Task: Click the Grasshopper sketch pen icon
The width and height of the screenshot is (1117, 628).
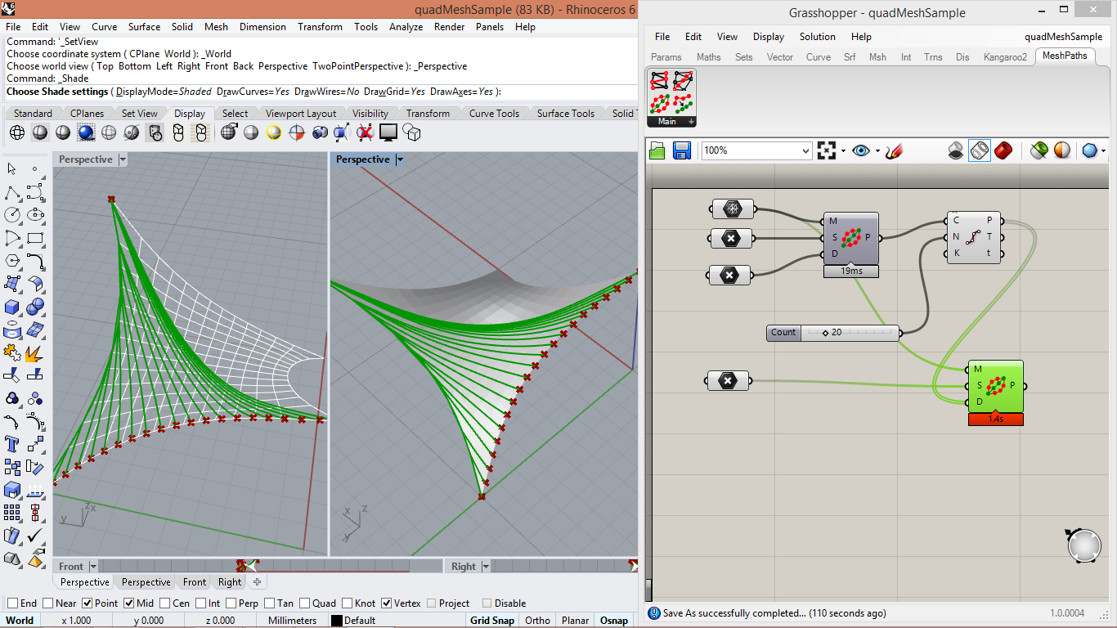Action: (894, 150)
